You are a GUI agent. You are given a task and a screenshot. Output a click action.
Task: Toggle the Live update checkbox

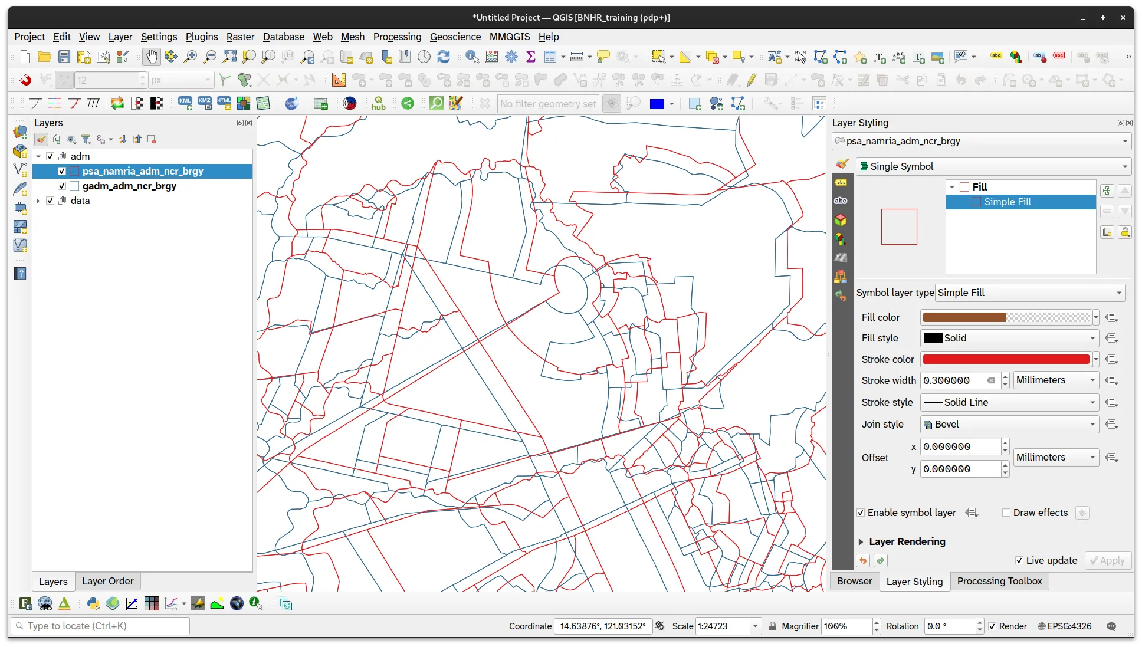1019,560
